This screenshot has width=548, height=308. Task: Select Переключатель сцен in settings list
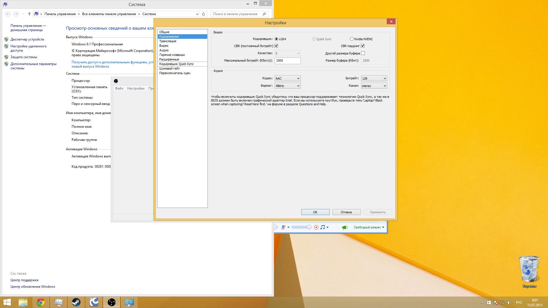click(x=182, y=73)
